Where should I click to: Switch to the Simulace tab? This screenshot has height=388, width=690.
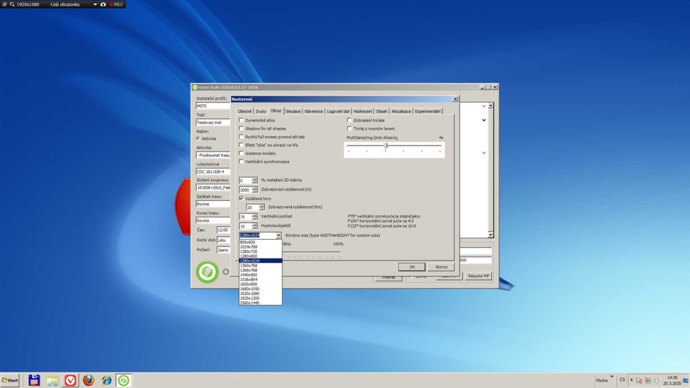pyautogui.click(x=292, y=111)
